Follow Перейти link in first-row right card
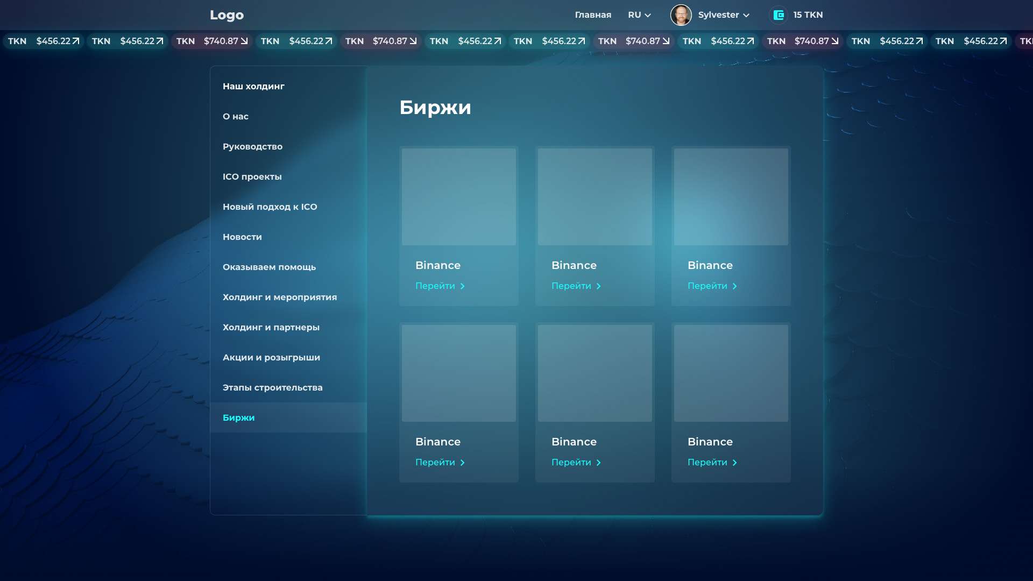 point(712,286)
